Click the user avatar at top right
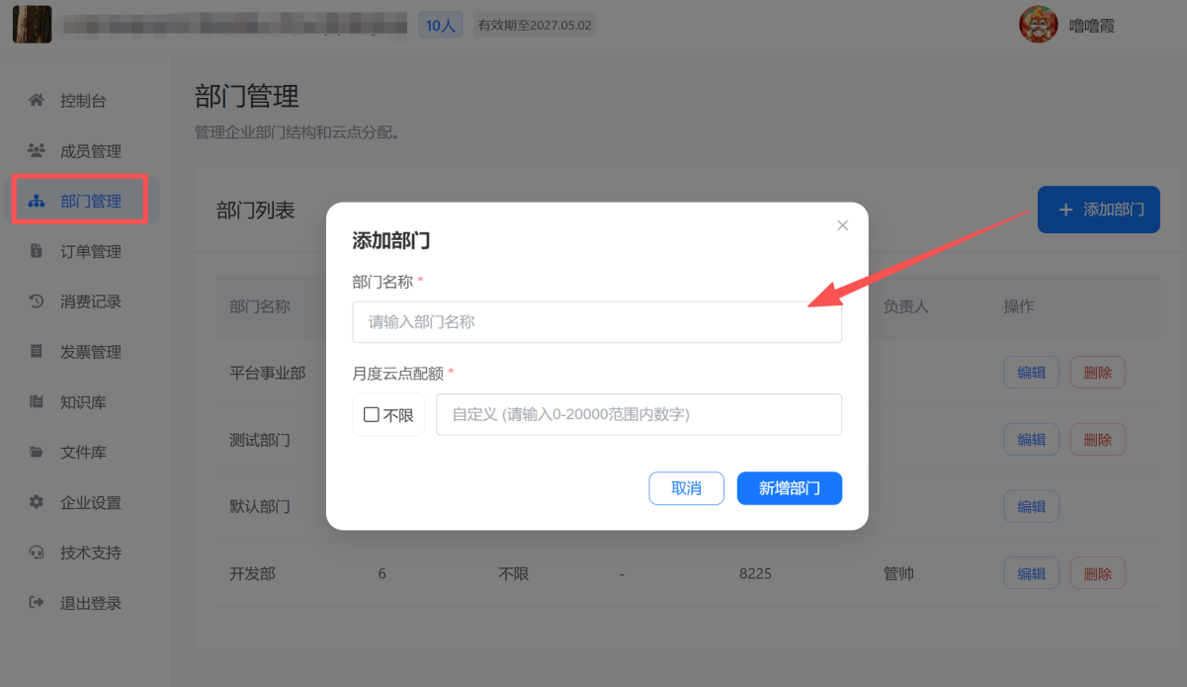The image size is (1187, 687). pyautogui.click(x=1038, y=25)
